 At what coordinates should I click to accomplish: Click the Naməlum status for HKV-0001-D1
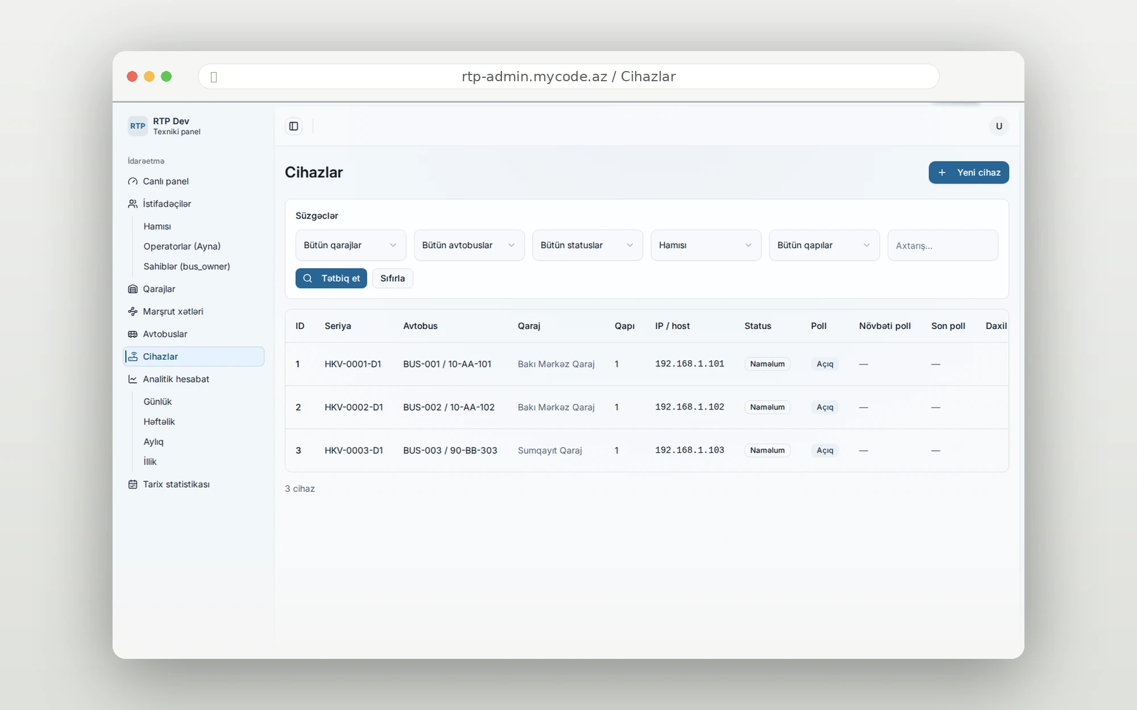pyautogui.click(x=767, y=364)
